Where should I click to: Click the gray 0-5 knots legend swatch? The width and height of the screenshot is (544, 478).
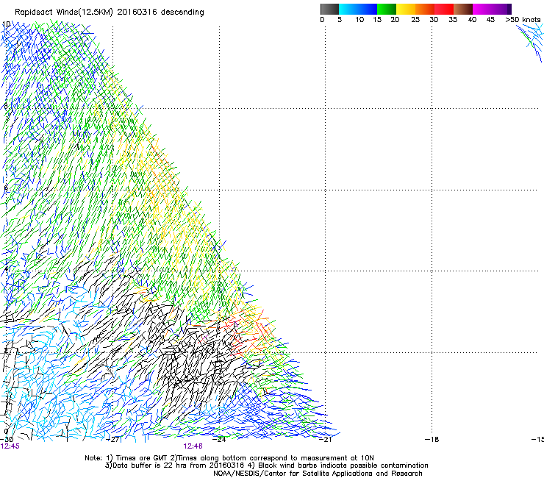[329, 9]
